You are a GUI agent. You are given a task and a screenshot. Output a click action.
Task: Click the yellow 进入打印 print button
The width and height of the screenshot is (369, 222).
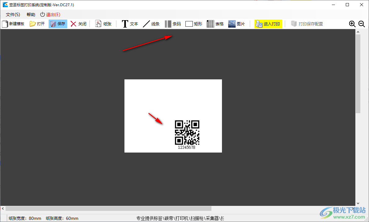pyautogui.click(x=268, y=24)
